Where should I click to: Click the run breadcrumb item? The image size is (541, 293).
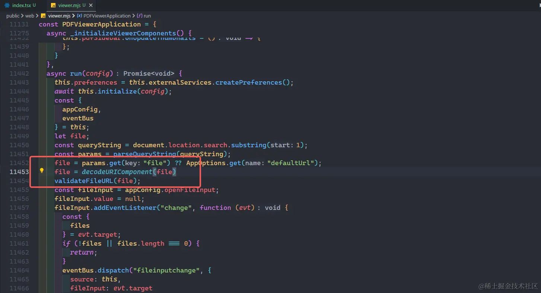147,16
